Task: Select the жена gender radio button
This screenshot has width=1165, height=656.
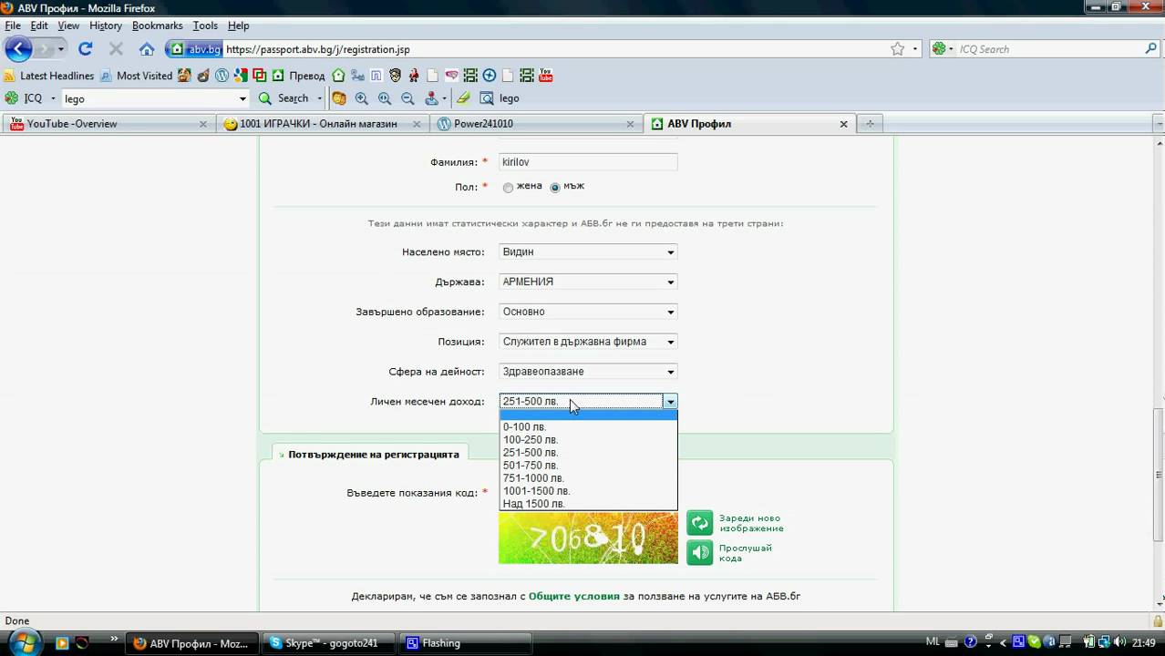Action: [508, 188]
